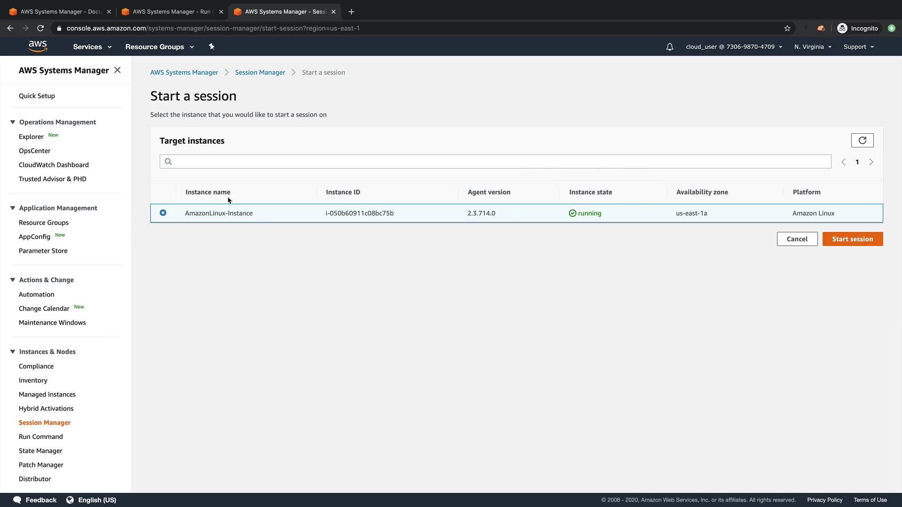
Task: Expand the Resource Groups menu
Action: (159, 47)
